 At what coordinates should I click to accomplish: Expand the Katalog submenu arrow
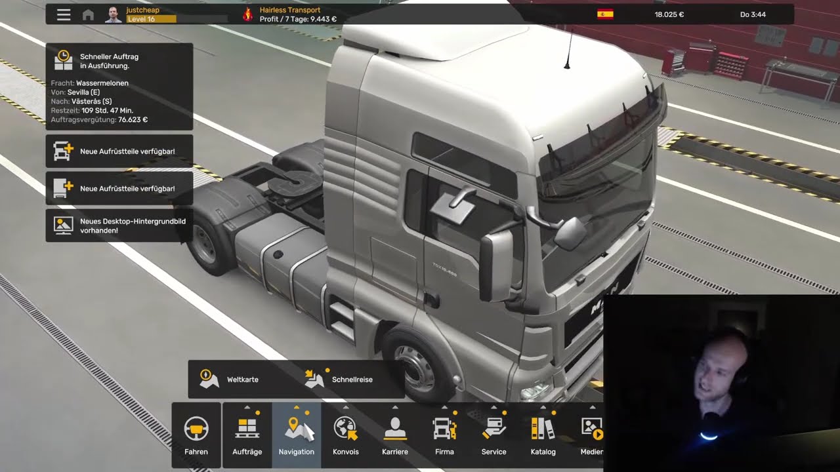coord(543,407)
